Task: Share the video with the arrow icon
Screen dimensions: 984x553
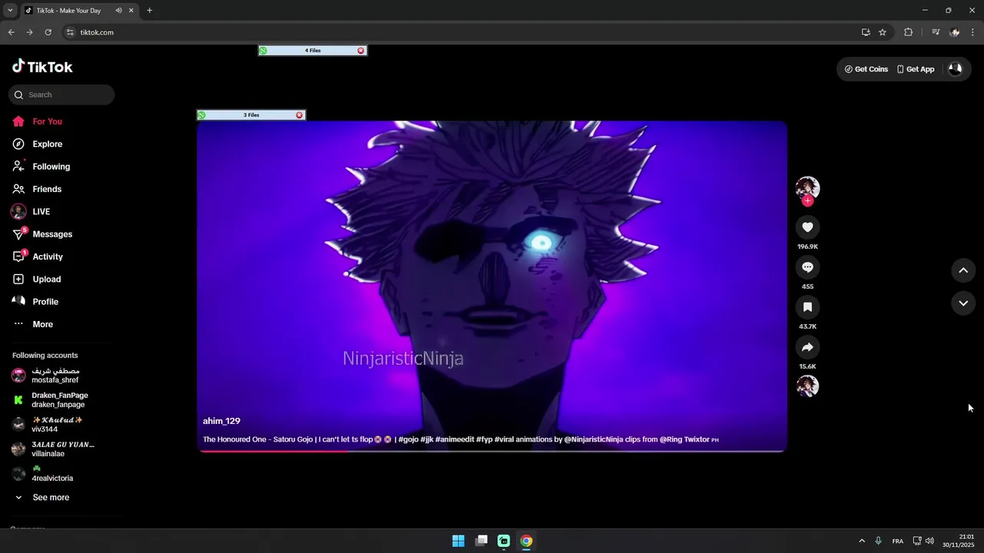Action: pos(807,347)
